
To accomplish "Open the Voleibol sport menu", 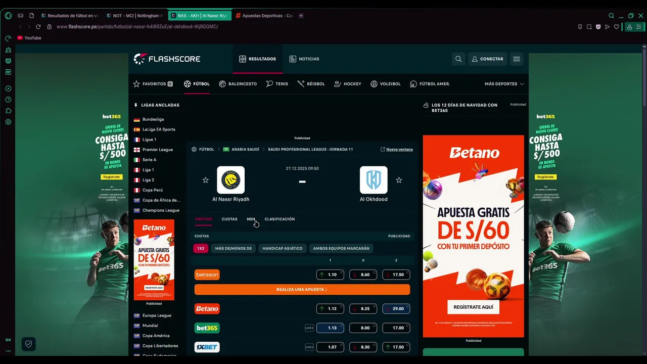I will (x=386, y=84).
